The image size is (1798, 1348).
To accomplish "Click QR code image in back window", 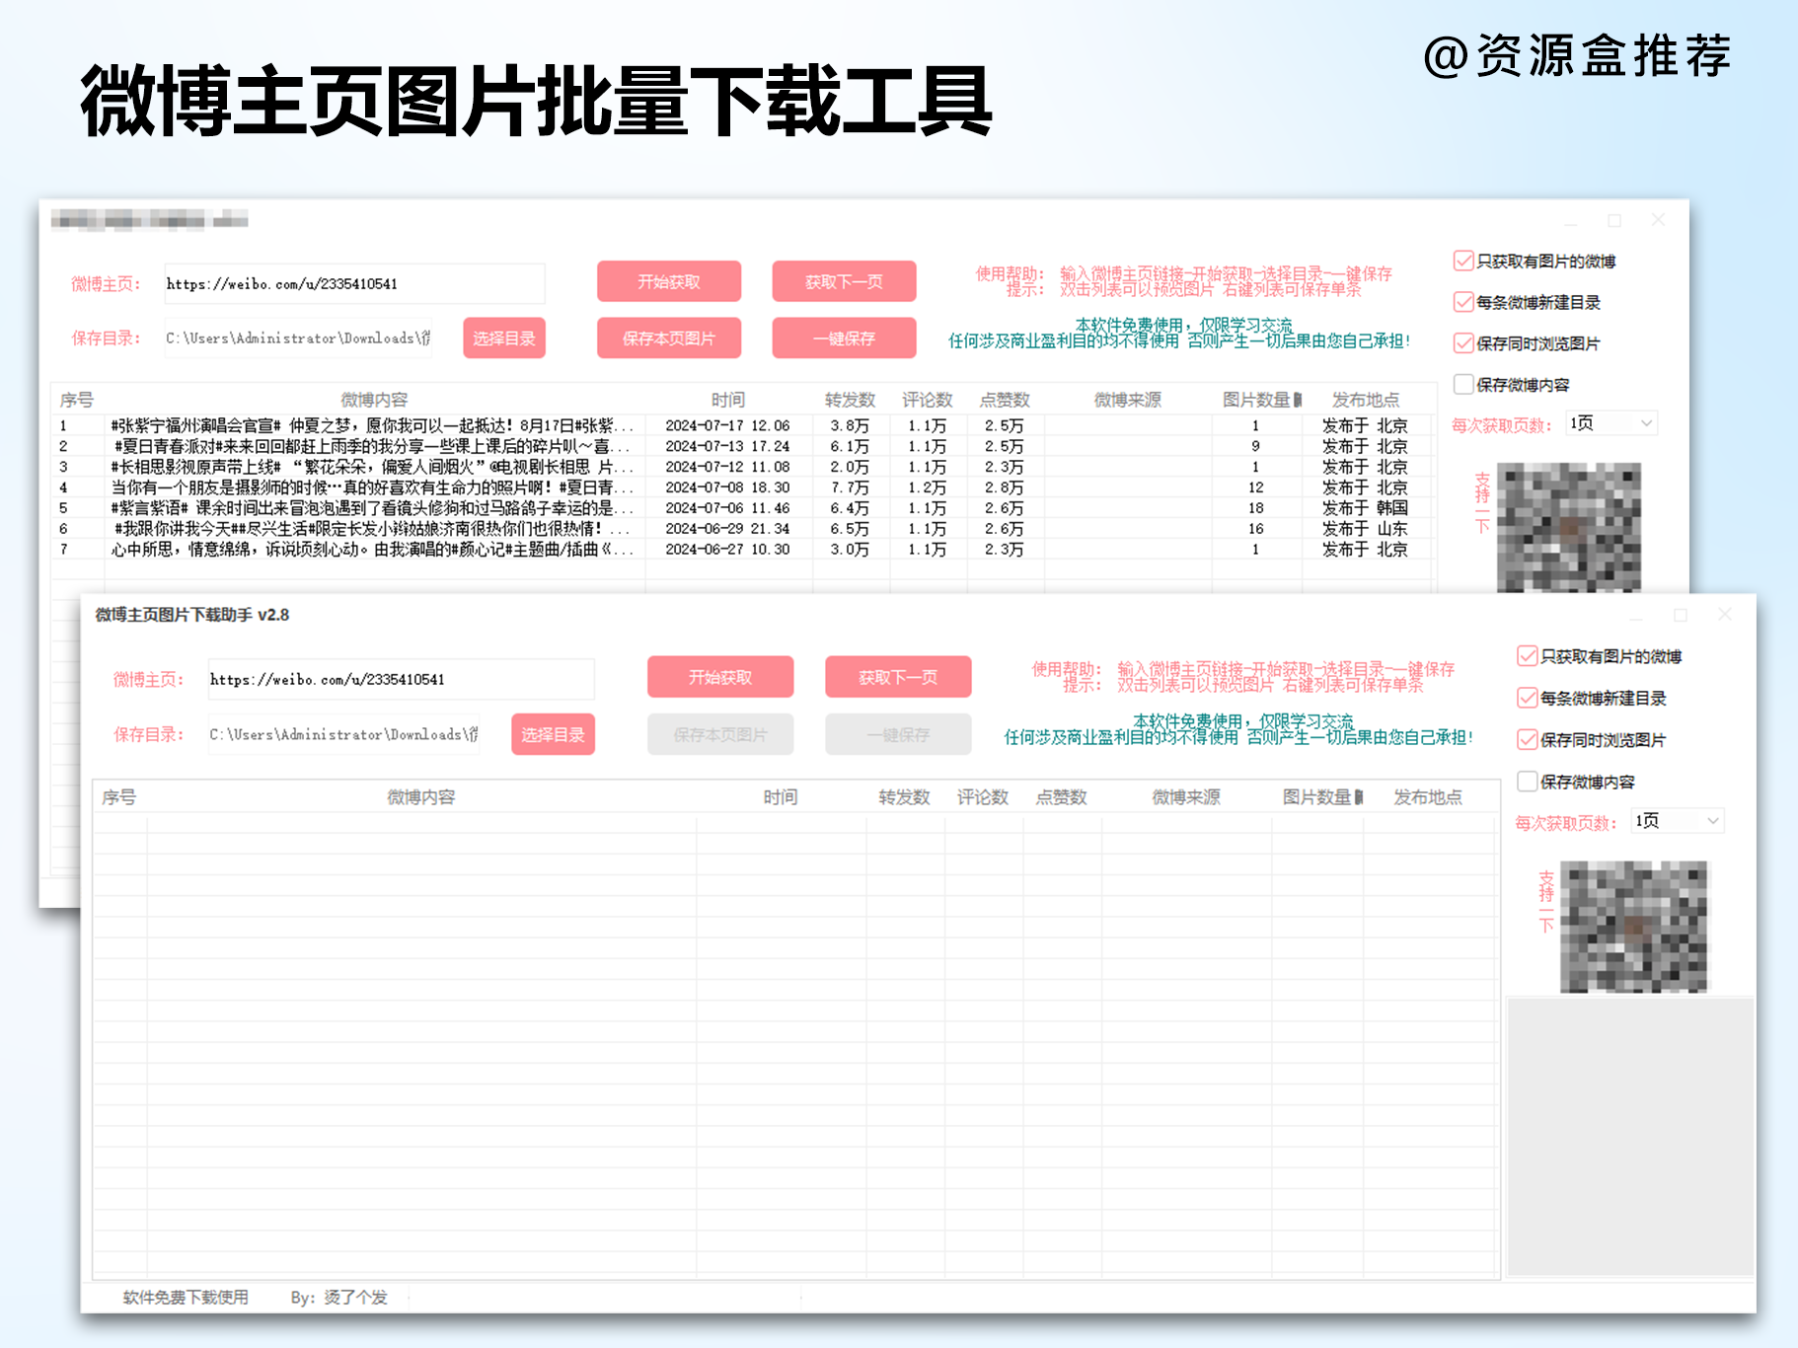I will pyautogui.click(x=1568, y=527).
